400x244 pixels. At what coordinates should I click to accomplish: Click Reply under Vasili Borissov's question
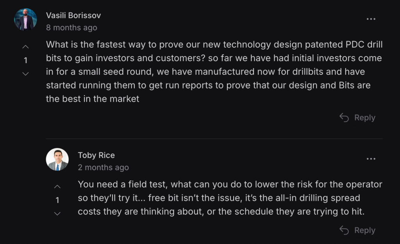[357, 118]
